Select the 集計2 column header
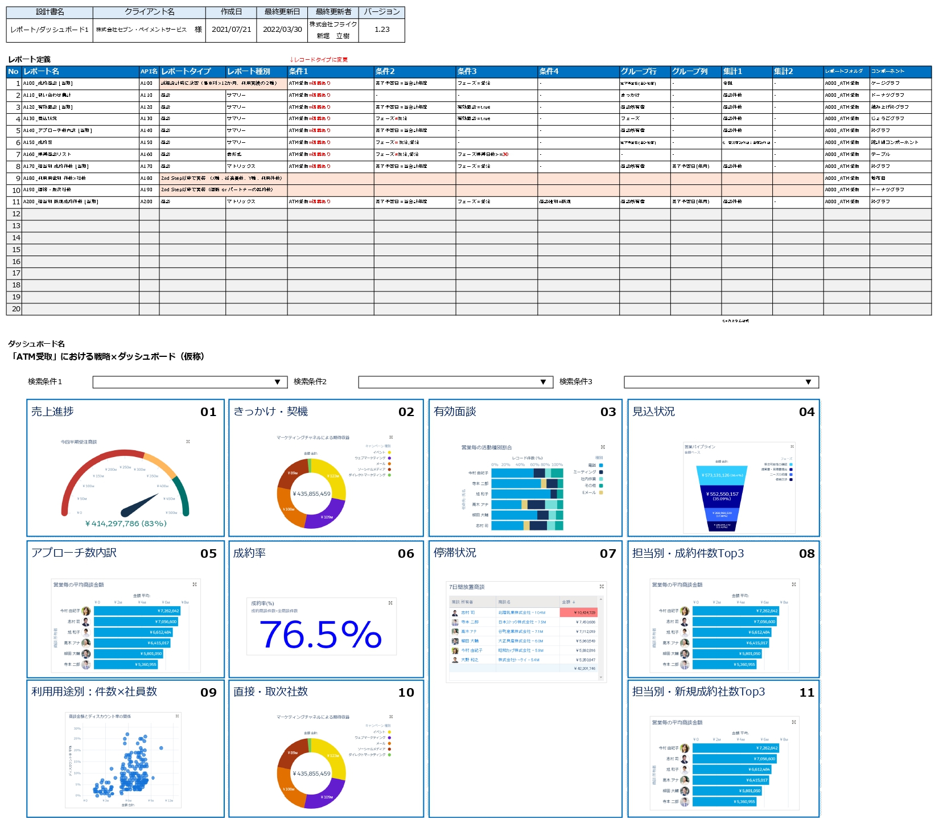939x827 pixels. click(x=798, y=72)
